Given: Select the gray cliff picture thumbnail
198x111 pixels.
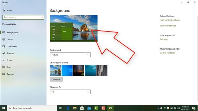Looking at the screenshot, I should click(x=102, y=71).
